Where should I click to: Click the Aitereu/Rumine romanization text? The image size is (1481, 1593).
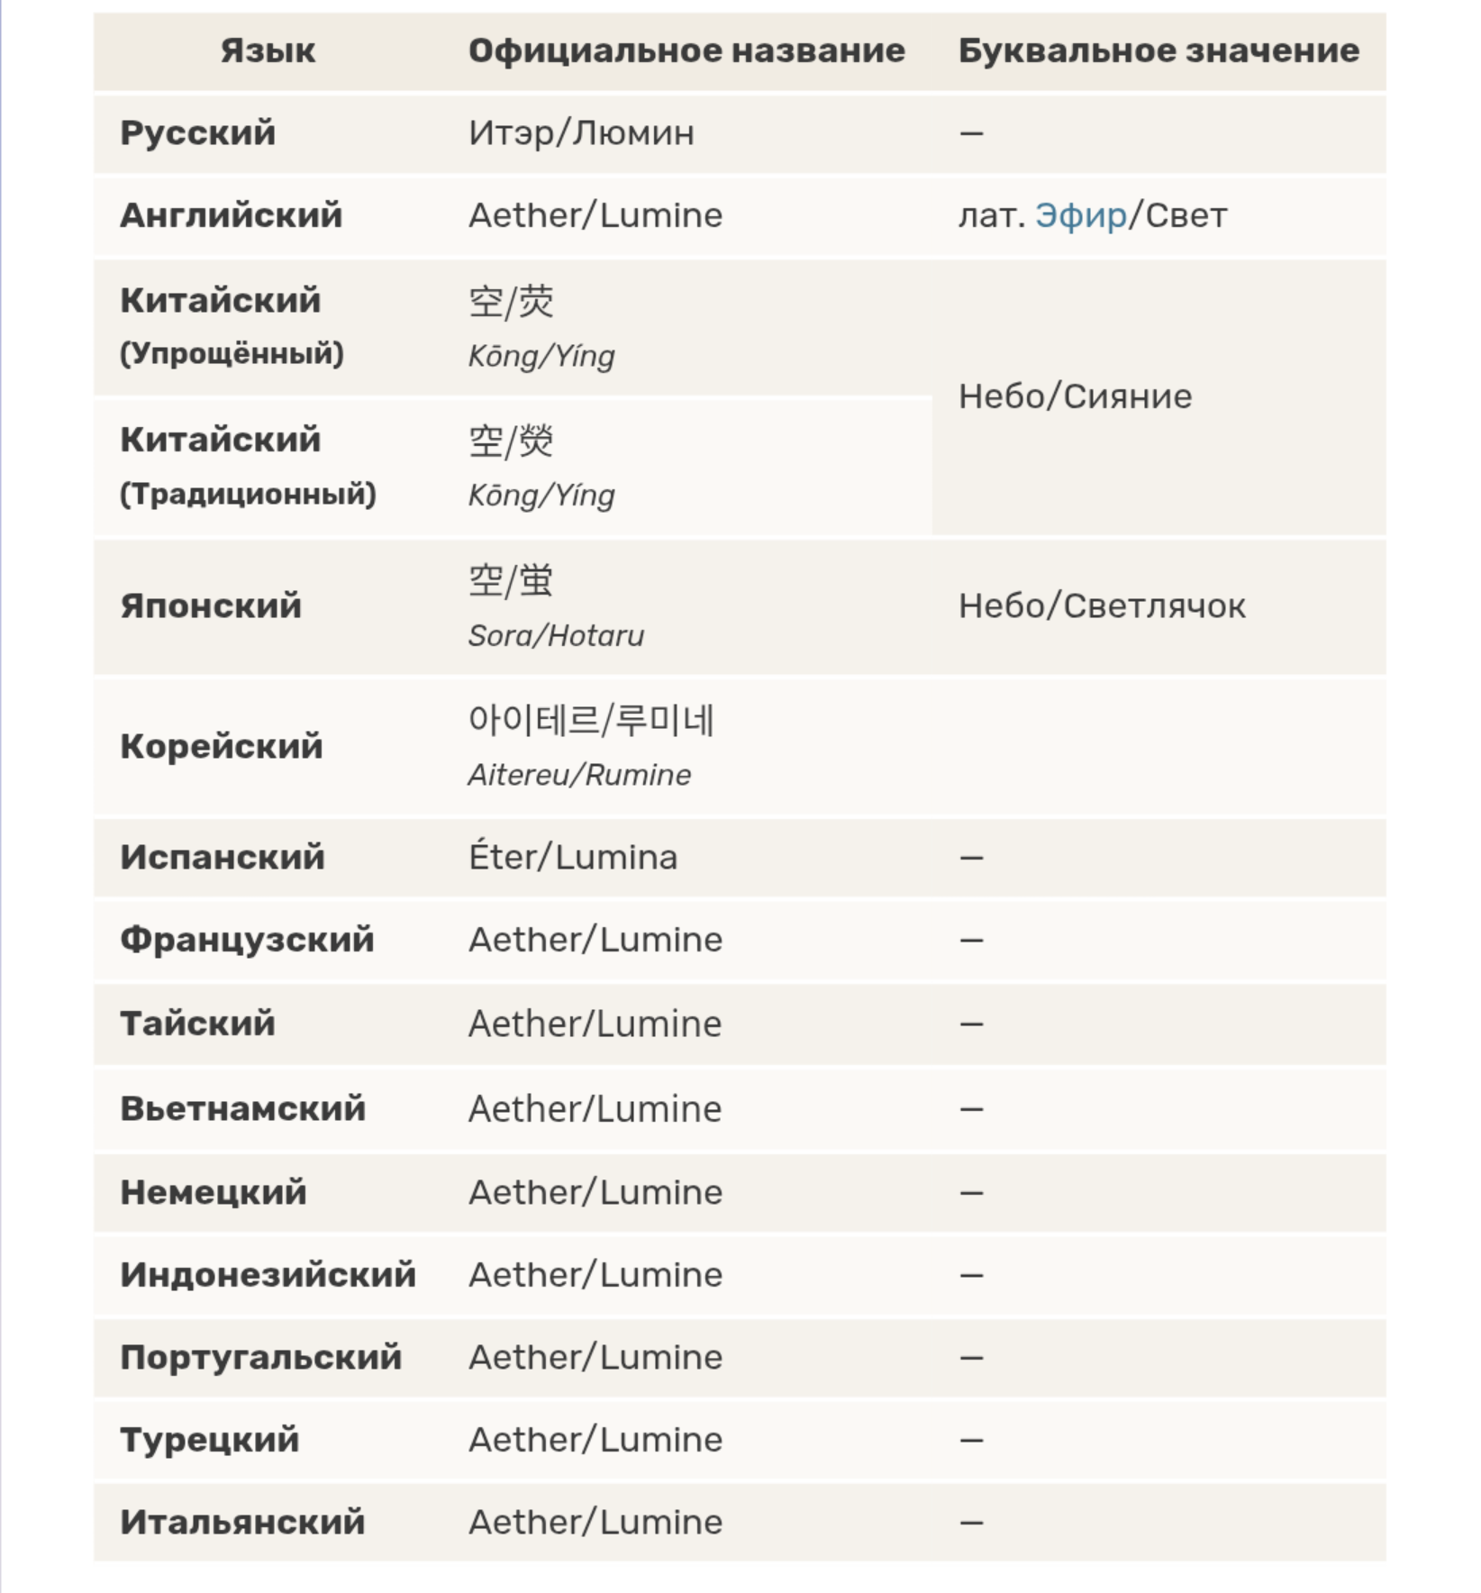pyautogui.click(x=579, y=775)
